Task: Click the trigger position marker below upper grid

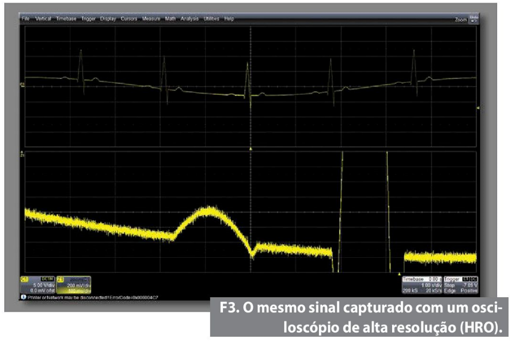Action: (x=251, y=147)
